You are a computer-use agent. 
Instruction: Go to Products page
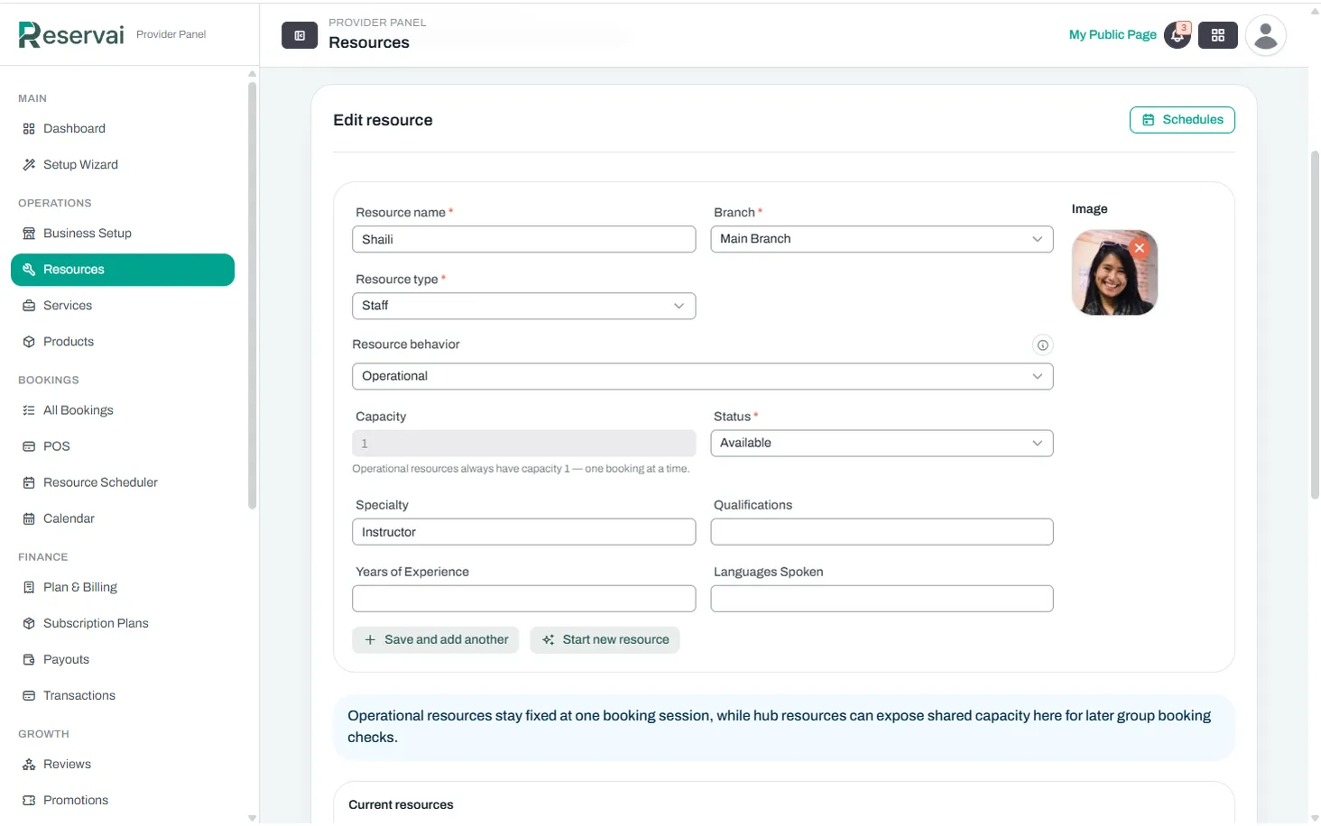click(123, 342)
